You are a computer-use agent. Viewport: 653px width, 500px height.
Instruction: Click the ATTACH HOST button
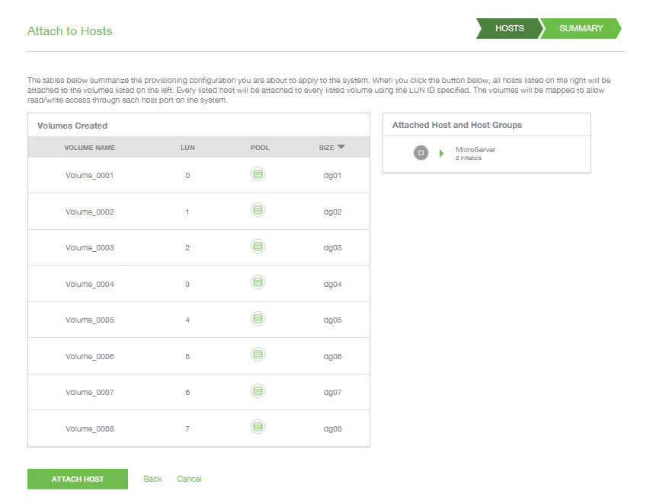(78, 479)
